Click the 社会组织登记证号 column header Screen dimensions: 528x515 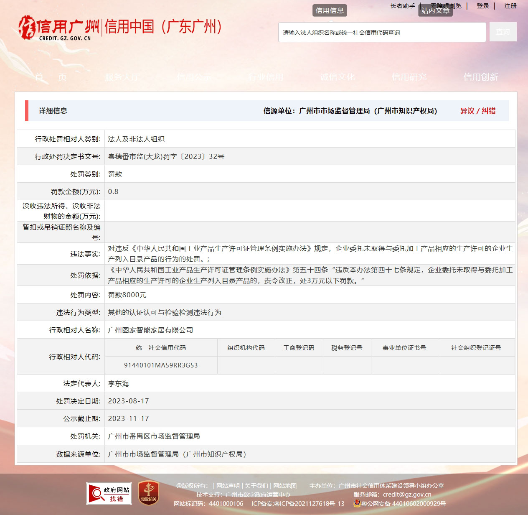pyautogui.click(x=476, y=348)
